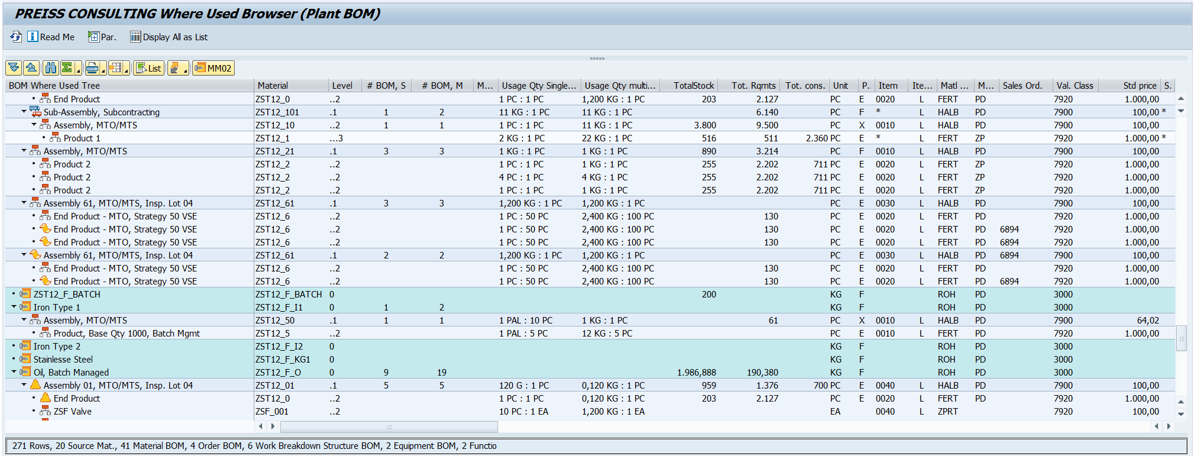This screenshot has width=1194, height=456.
Task: Collapse the Oil, Batch Managed node
Action: 14,371
